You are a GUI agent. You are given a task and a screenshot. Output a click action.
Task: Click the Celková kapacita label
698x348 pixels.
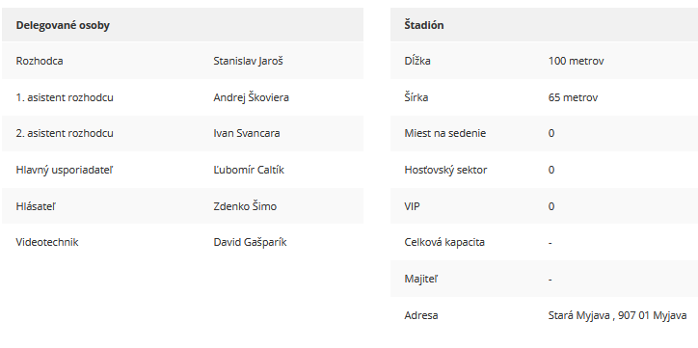pos(444,242)
